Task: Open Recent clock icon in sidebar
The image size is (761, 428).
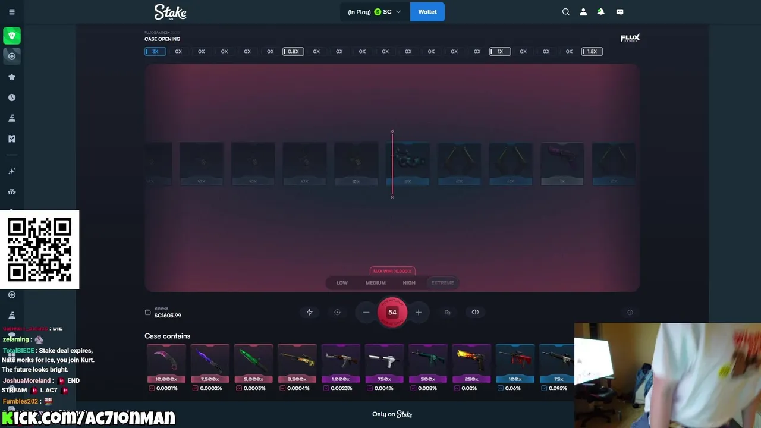Action: [11, 97]
